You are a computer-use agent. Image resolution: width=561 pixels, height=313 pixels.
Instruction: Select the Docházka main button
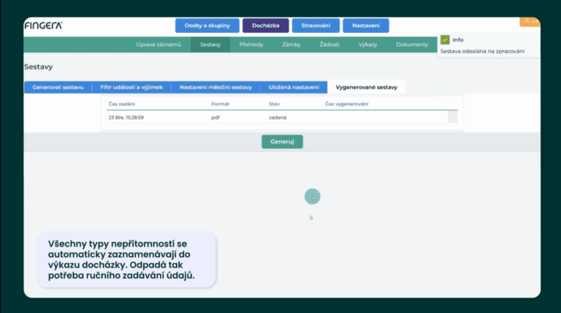(x=265, y=26)
